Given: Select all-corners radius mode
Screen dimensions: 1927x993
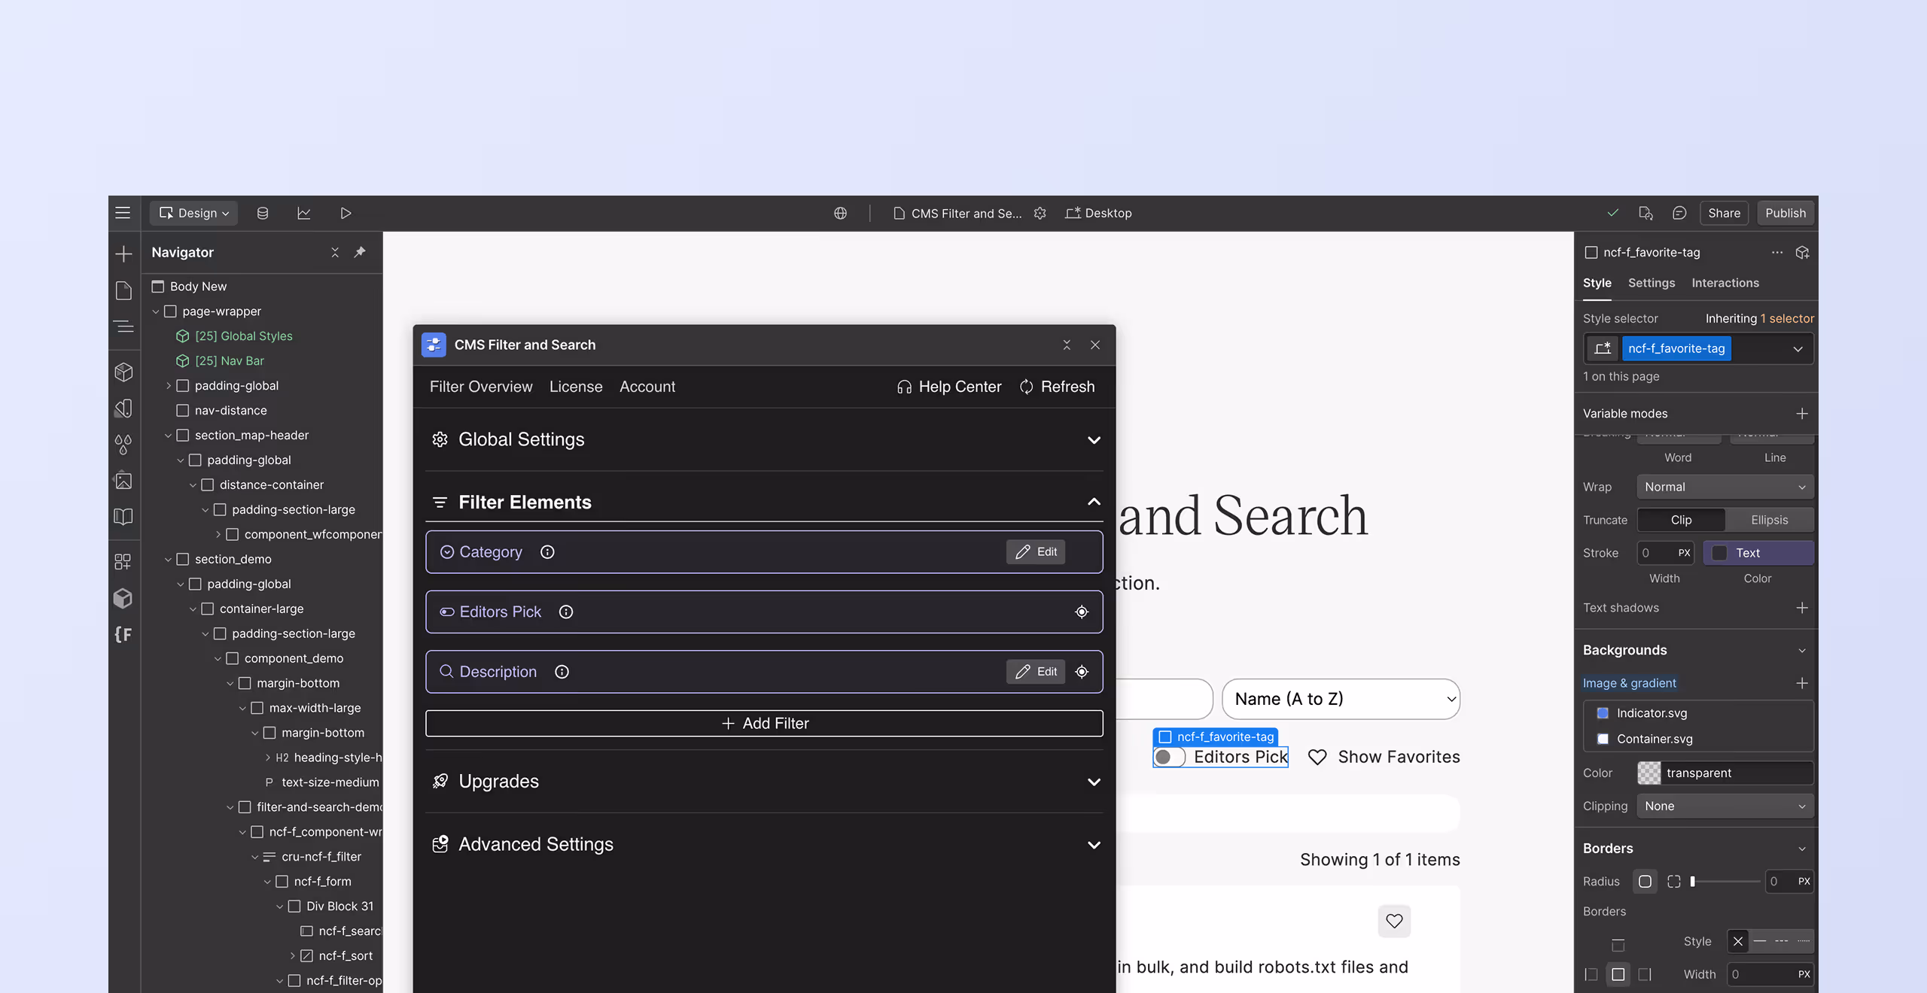Looking at the screenshot, I should (x=1645, y=881).
